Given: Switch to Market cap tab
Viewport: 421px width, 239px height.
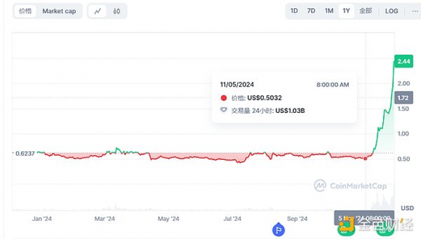Looking at the screenshot, I should point(59,11).
